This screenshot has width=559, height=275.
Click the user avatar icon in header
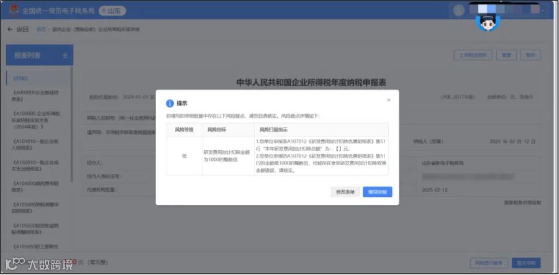[459, 11]
